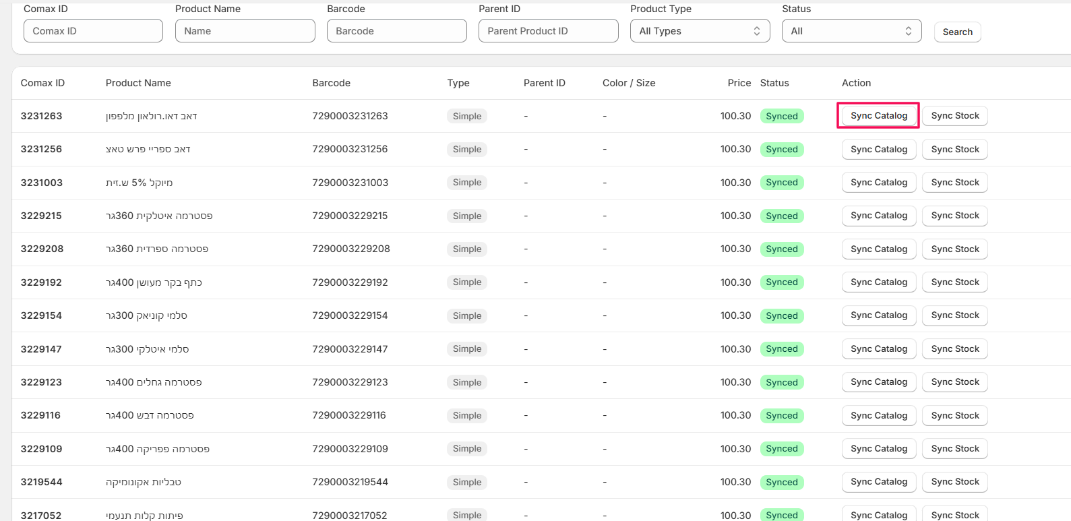Image resolution: width=1071 pixels, height=521 pixels.
Task: Sync Catalog for product 3219544
Action: coord(878,482)
